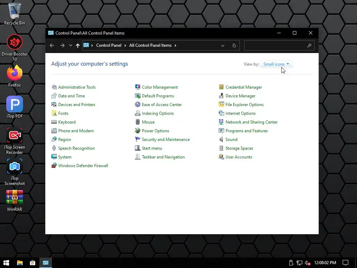Select the Firefox desktop shortcut
This screenshot has height=268, width=357.
click(x=15, y=76)
